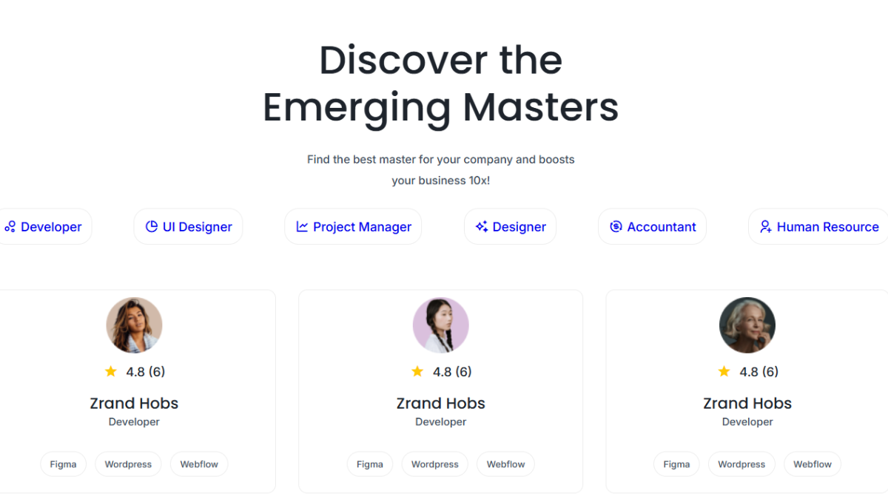This screenshot has height=499, width=888.
Task: Click the avatar of the woman with braids
Action: click(441, 325)
